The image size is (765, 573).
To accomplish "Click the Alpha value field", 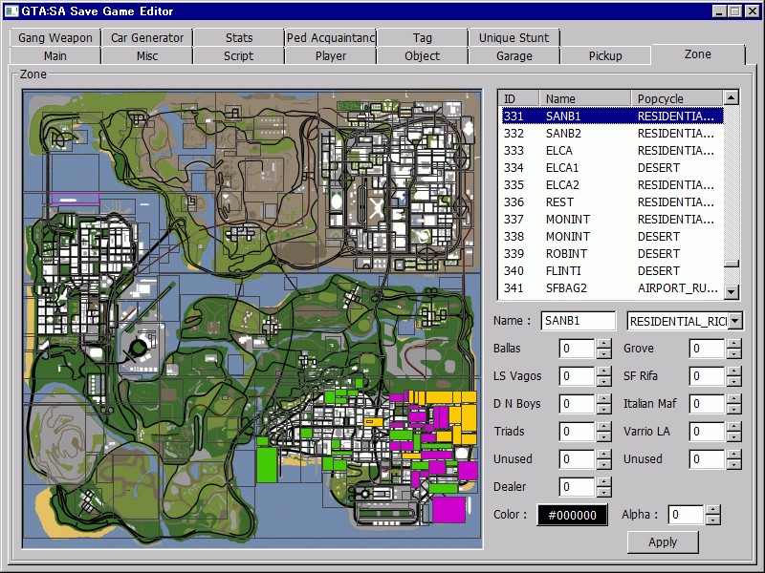I will 686,515.
